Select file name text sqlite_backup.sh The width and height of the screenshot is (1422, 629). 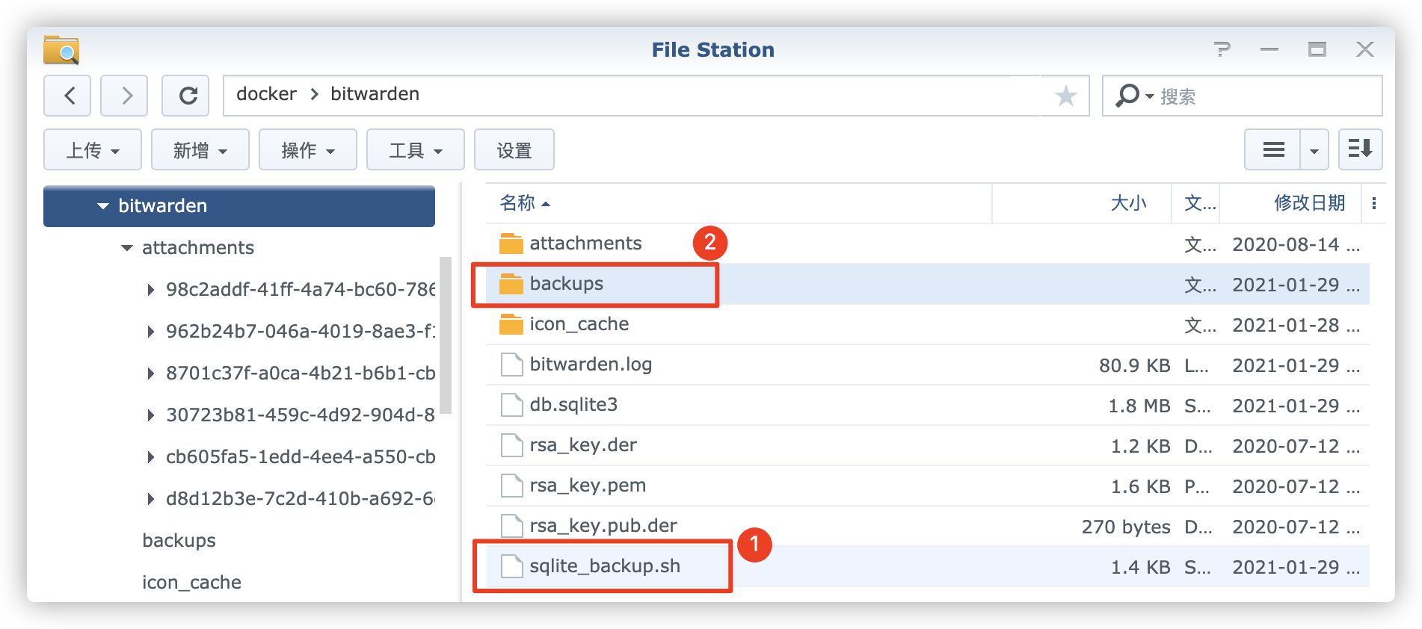point(605,566)
